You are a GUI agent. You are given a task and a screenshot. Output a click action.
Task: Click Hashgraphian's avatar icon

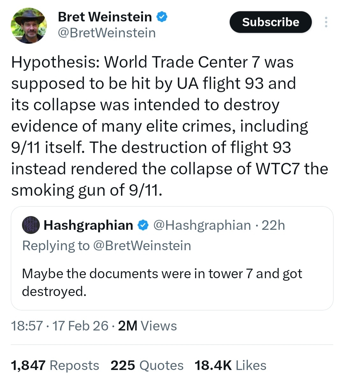point(31,225)
